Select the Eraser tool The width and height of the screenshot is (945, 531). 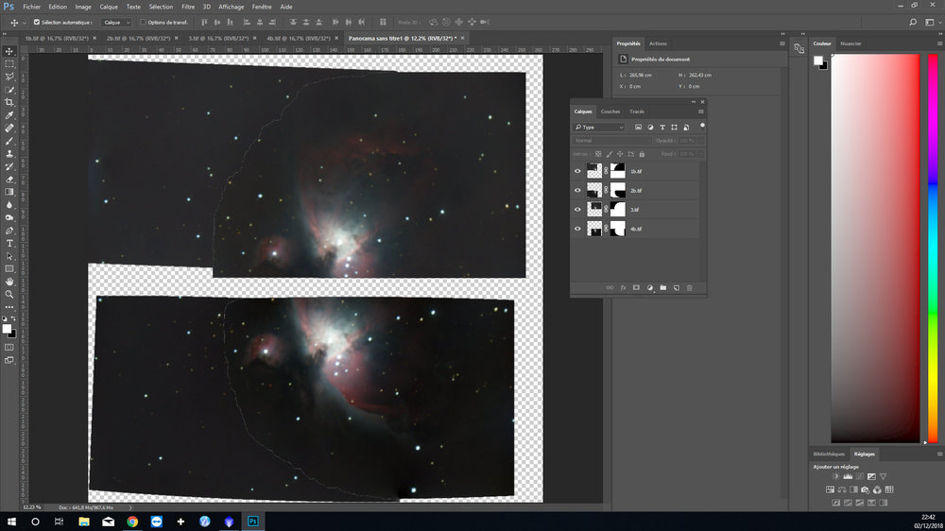click(9, 179)
